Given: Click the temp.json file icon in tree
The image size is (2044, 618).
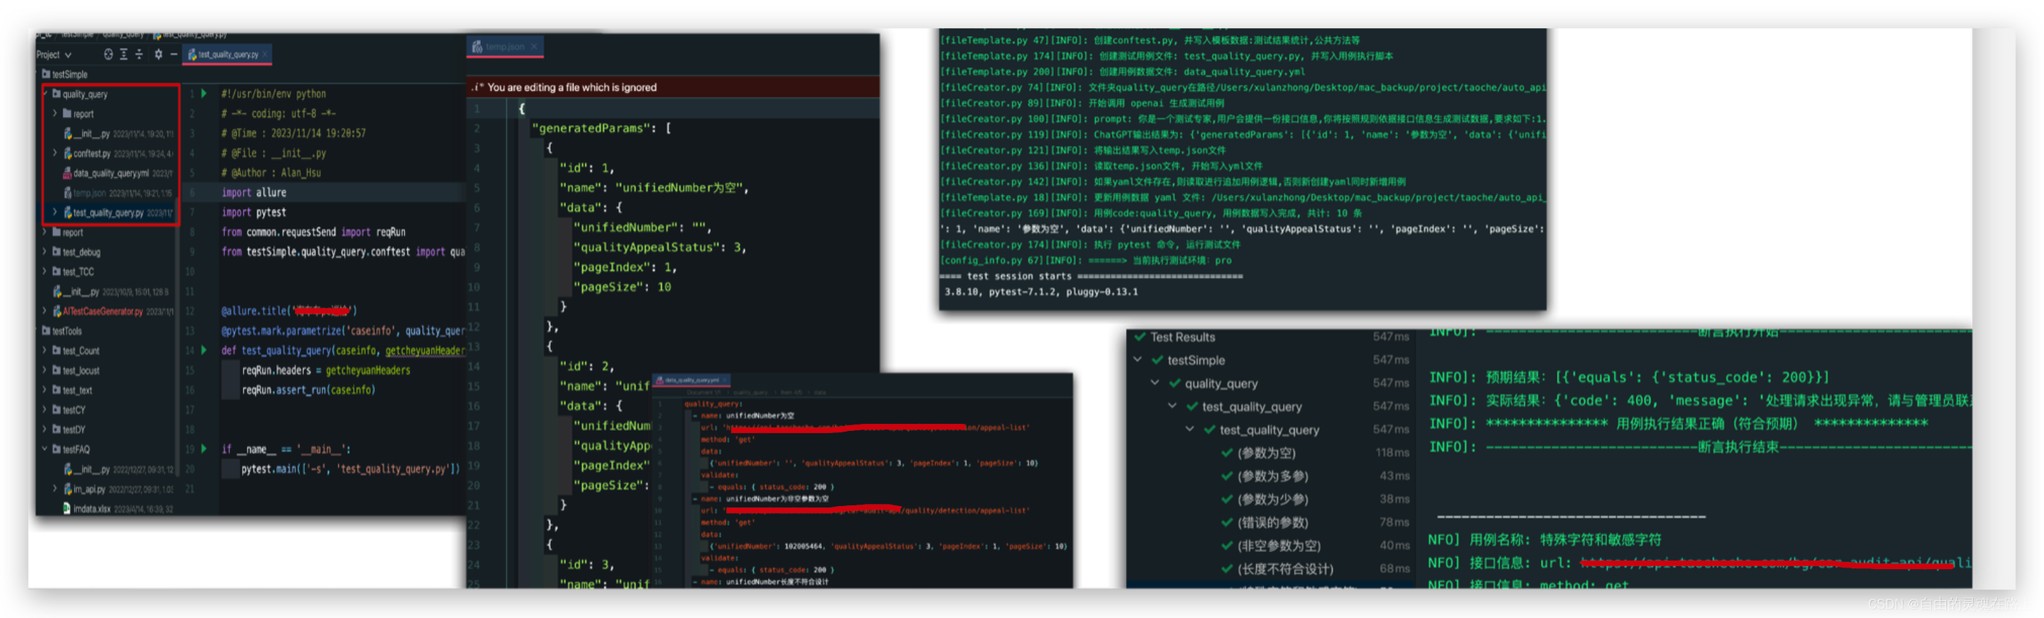Looking at the screenshot, I should click(68, 193).
